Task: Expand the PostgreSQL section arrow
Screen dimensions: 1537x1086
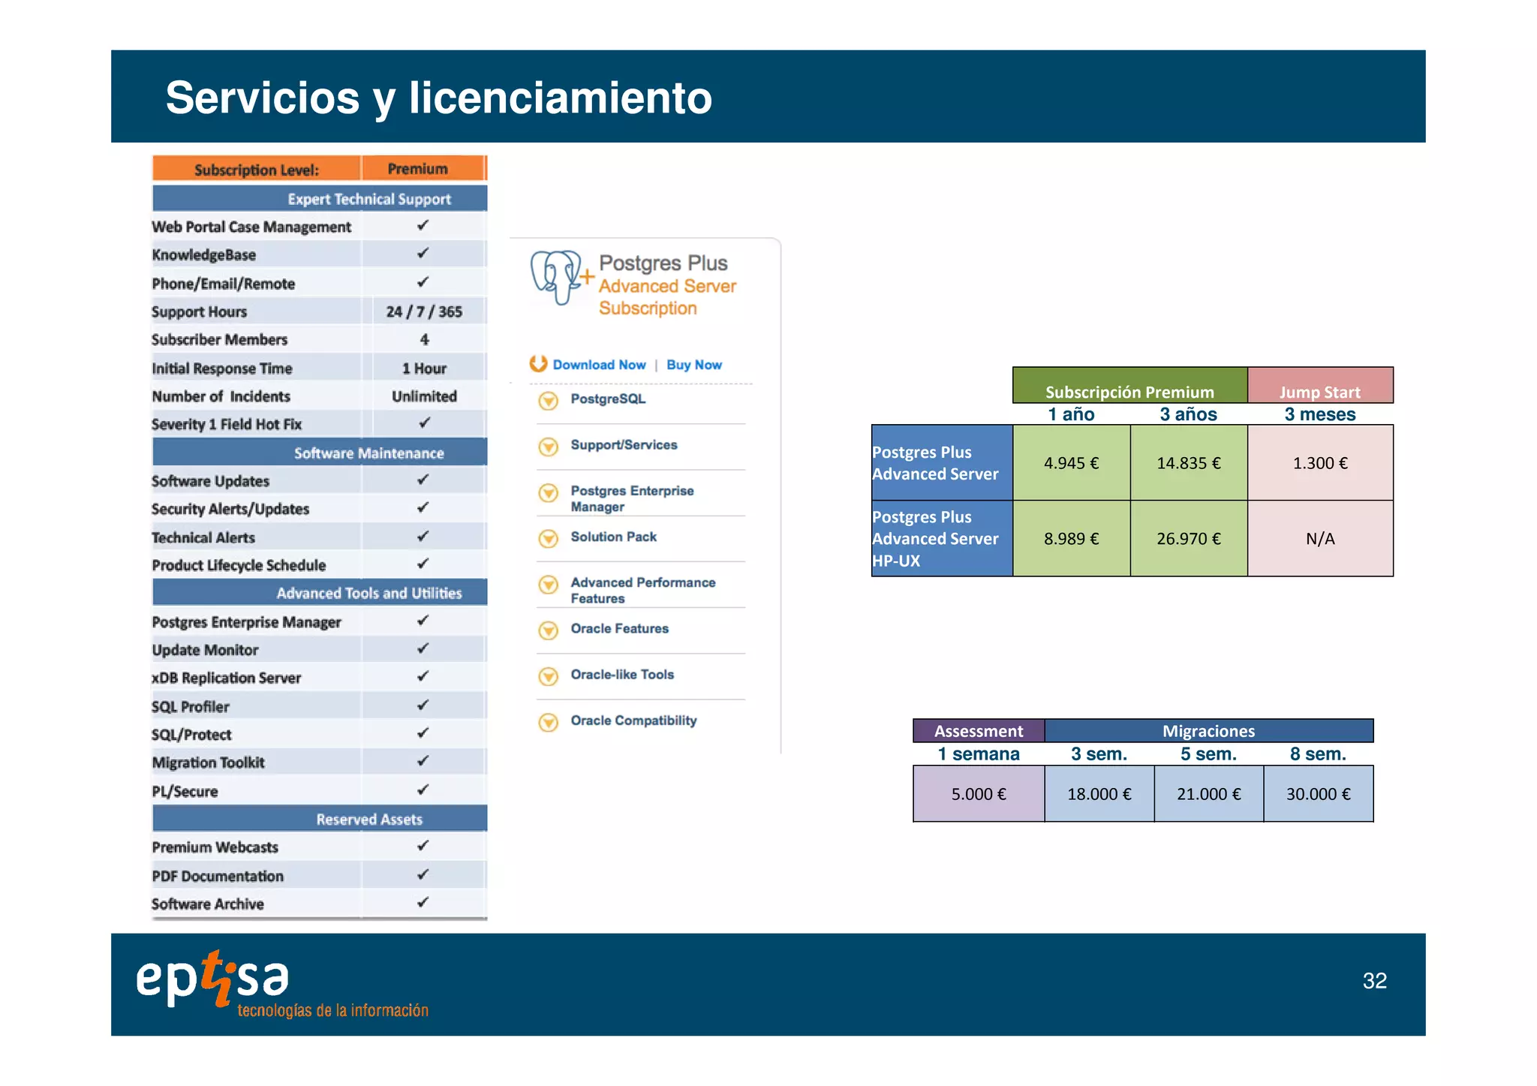Action: coord(549,401)
